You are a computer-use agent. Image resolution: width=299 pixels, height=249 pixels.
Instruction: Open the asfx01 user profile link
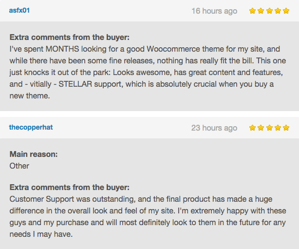click(19, 10)
